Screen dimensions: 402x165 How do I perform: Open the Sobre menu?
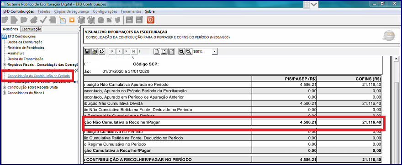[x=150, y=11]
